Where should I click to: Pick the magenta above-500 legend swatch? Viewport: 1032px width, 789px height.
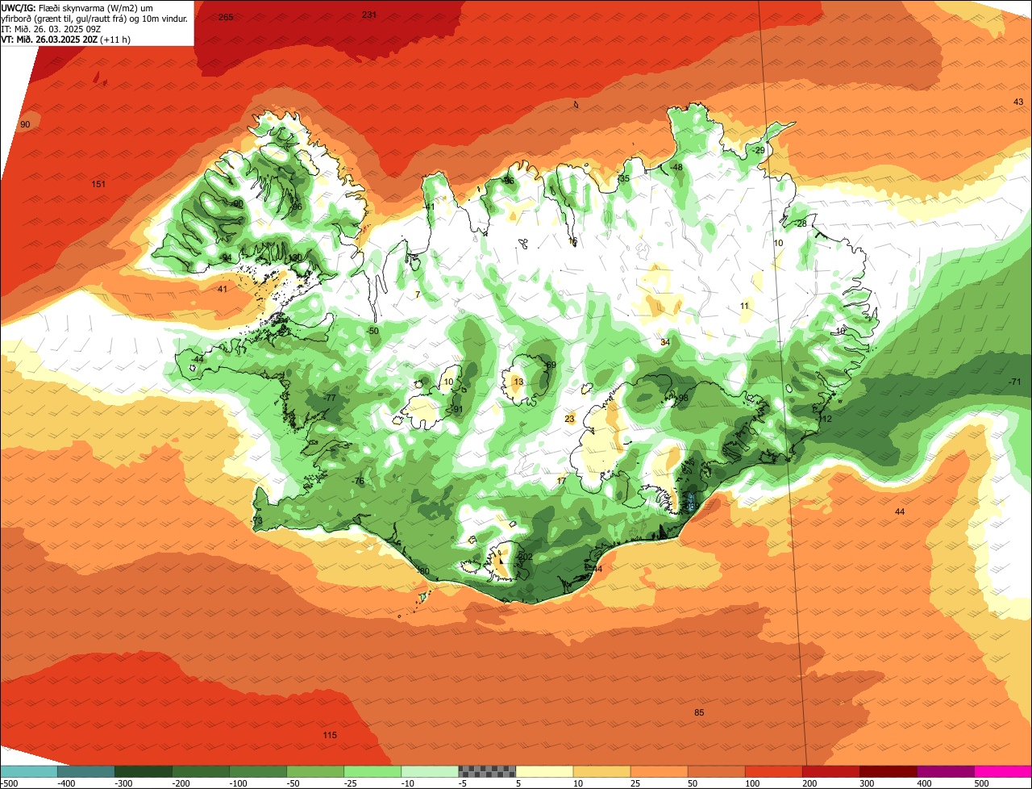1003,771
